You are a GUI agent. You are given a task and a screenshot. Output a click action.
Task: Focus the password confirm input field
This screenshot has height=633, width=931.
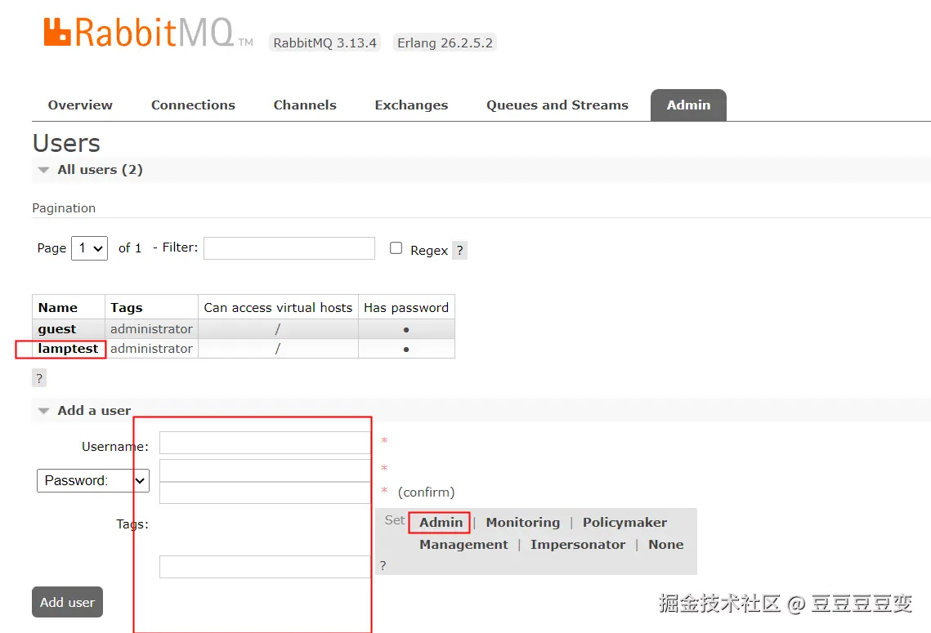pyautogui.click(x=266, y=493)
